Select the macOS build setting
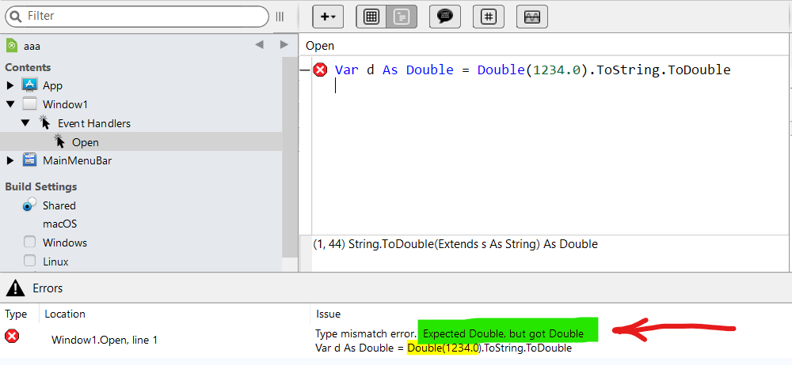Viewport: 792px width, 365px height. pyautogui.click(x=59, y=224)
